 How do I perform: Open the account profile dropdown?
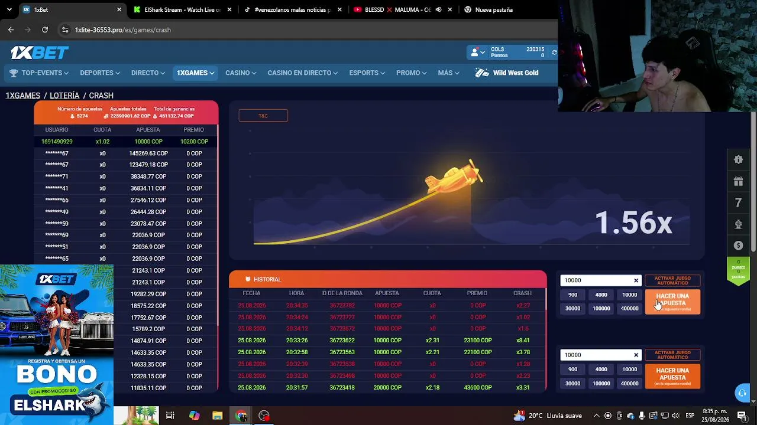coord(477,53)
